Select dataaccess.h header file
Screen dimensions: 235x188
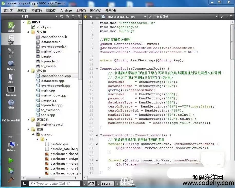pos(51,42)
